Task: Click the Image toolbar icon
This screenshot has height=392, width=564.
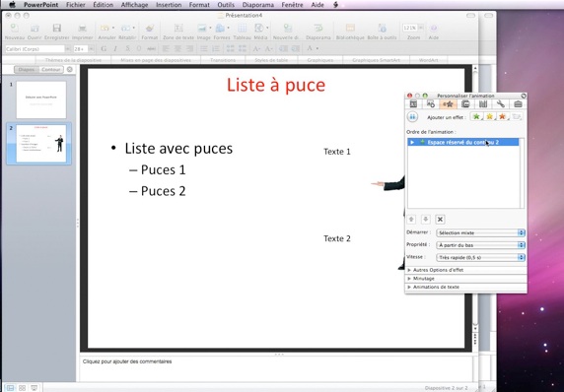Action: [x=202, y=29]
